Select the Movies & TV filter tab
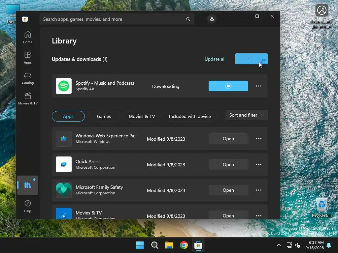The height and width of the screenshot is (253, 338). pos(142,116)
